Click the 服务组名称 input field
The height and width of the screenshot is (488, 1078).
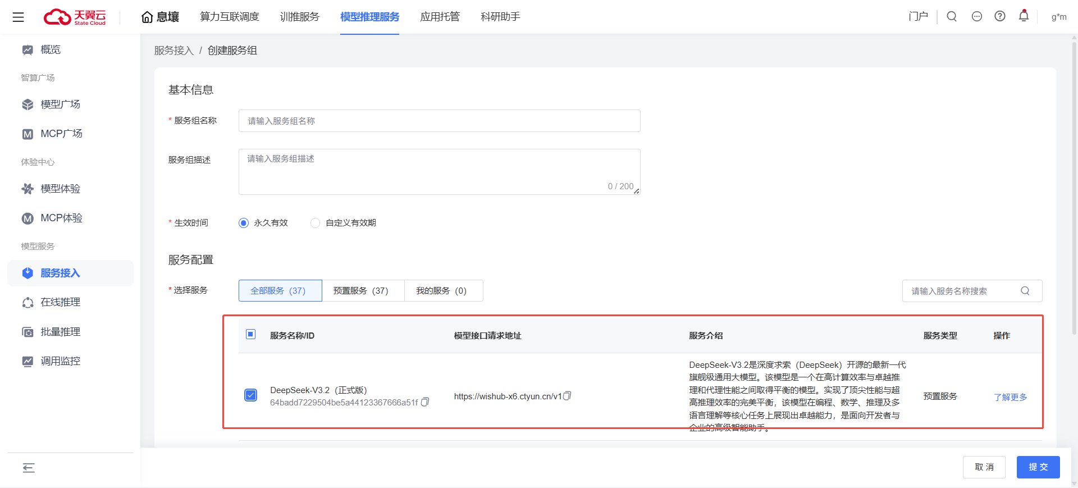pos(439,121)
